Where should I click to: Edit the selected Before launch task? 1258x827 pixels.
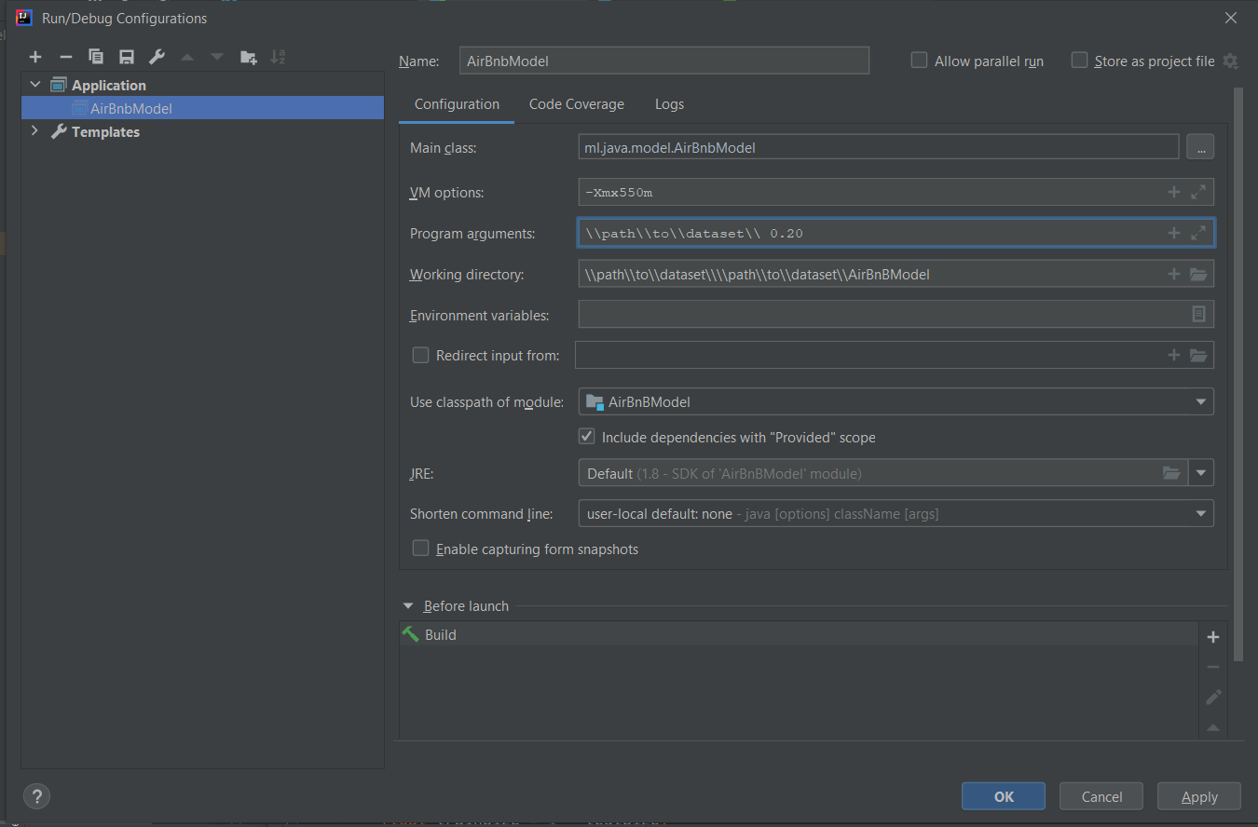tap(1213, 697)
